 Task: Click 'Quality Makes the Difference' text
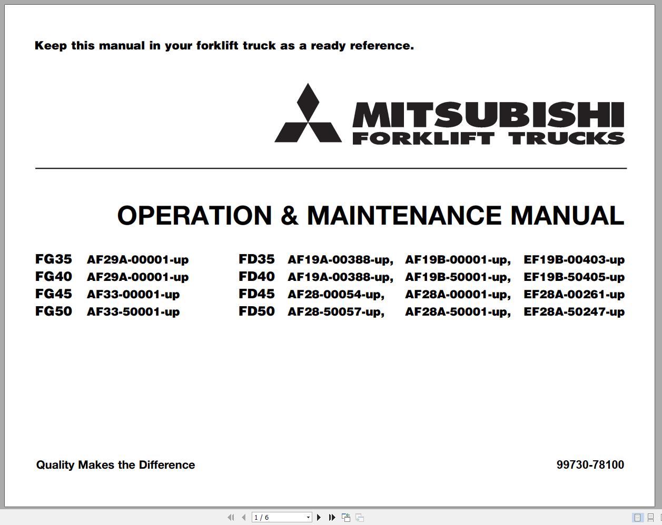click(x=115, y=465)
